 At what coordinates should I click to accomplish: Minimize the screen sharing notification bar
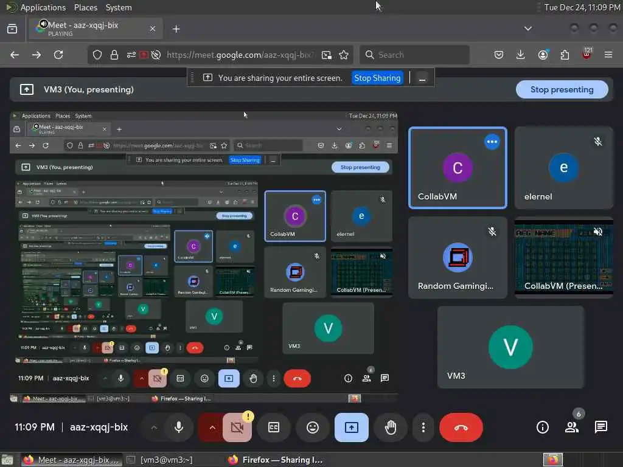(x=422, y=78)
